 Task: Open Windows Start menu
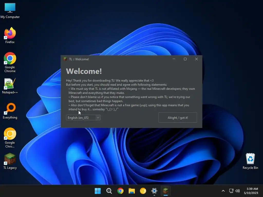(98, 191)
